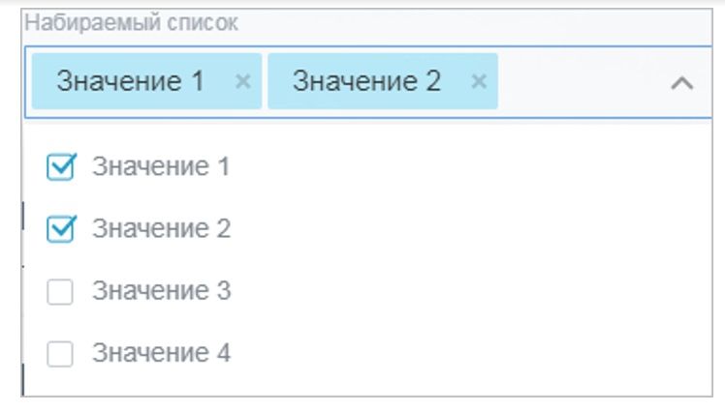Collapse the dropdown using the chevron arrow
The height and width of the screenshot is (411, 725).
(682, 83)
